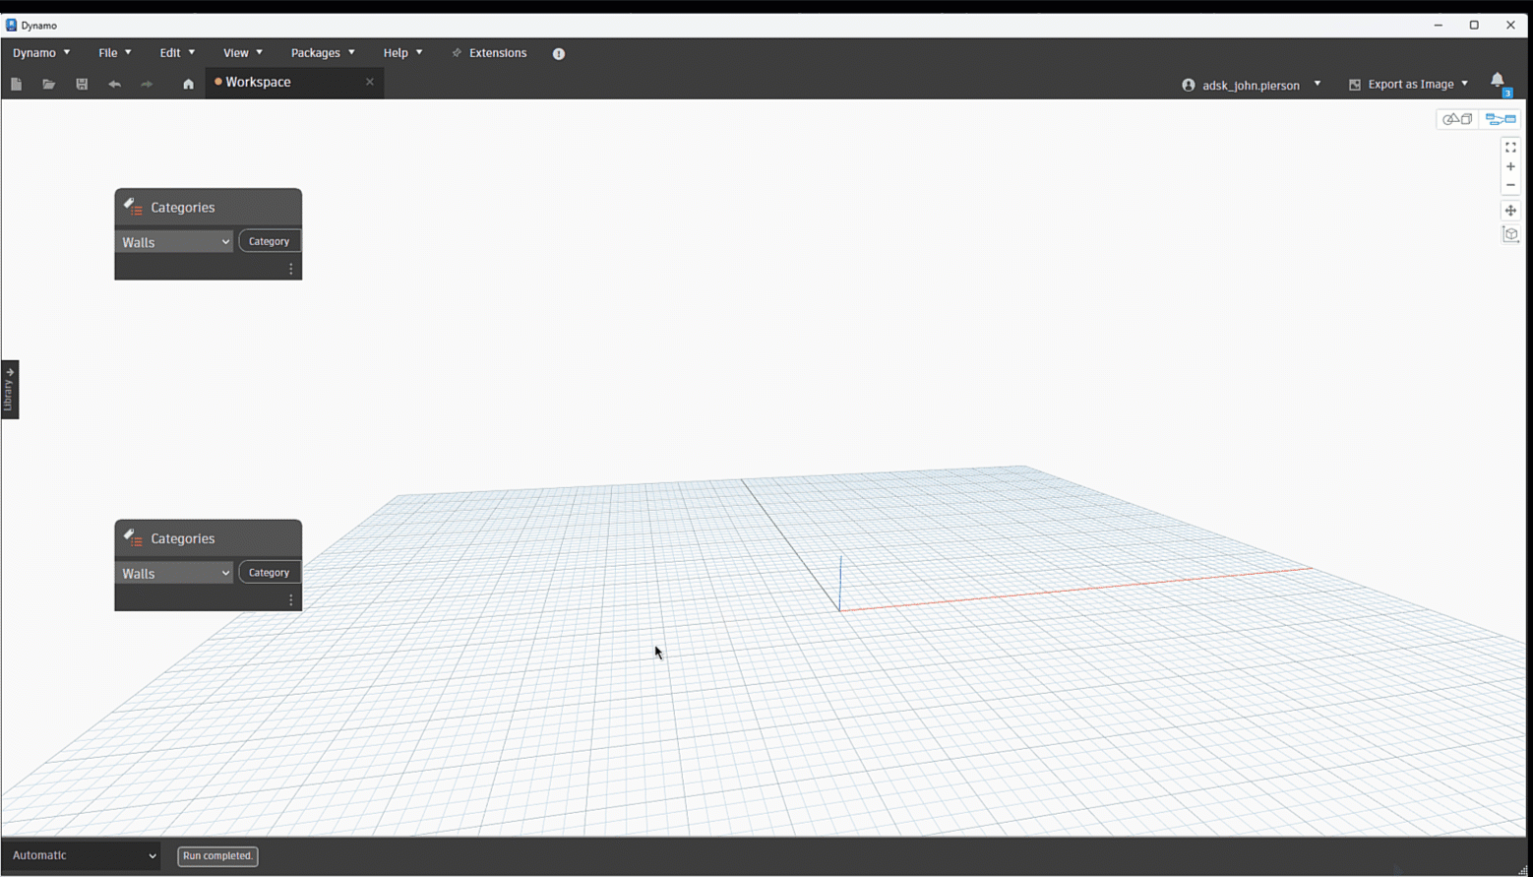This screenshot has height=877, width=1533.
Task: Zoom to fit the workspace
Action: [1510, 148]
